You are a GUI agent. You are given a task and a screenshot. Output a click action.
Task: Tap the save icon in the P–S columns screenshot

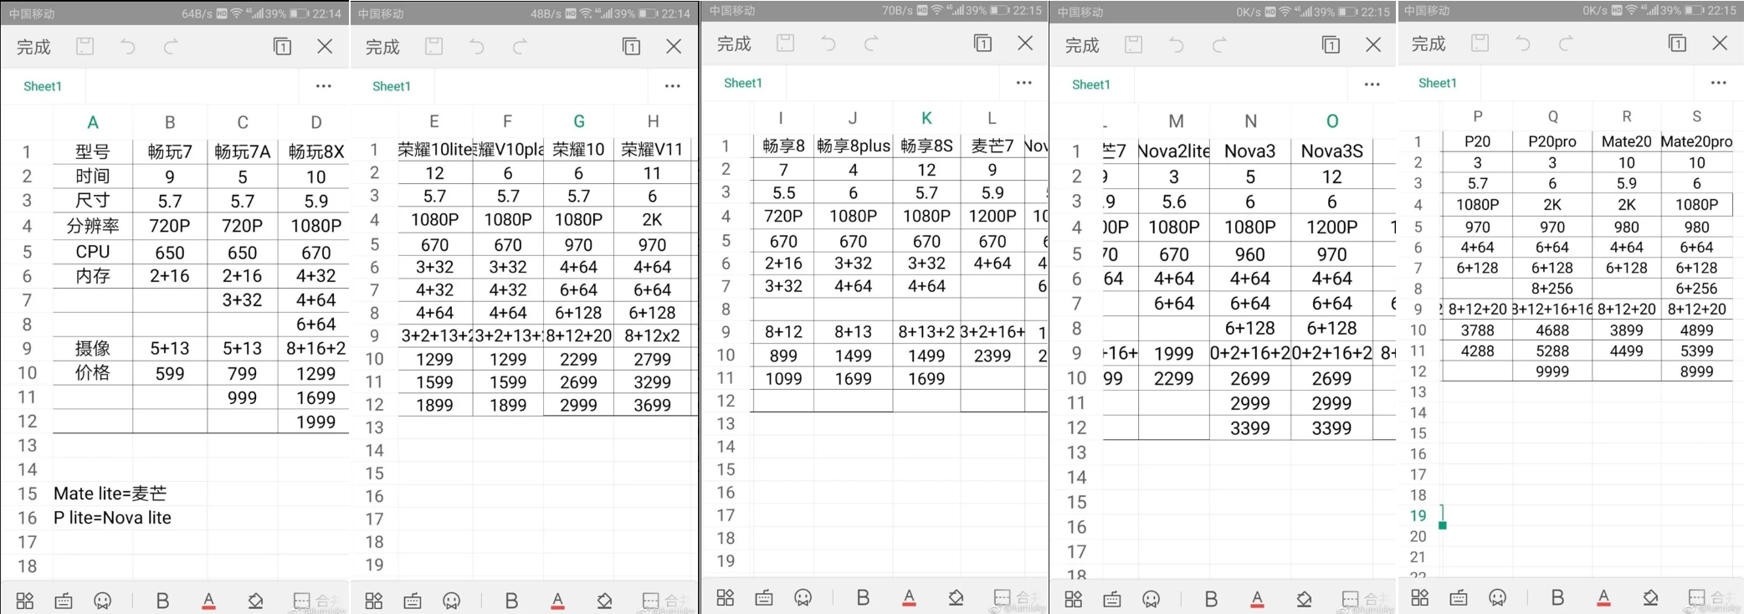tap(1480, 43)
